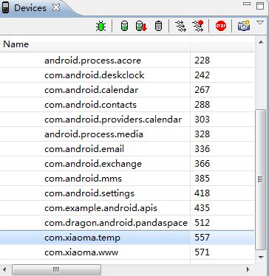The height and width of the screenshot is (276, 269).
Task: Click horizontal scrollbar left arrow
Action: (4, 269)
